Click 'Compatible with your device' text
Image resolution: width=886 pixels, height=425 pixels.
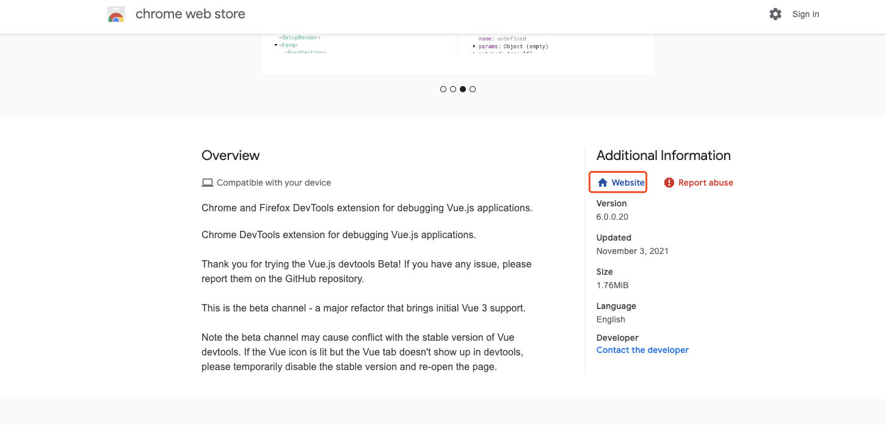click(x=274, y=183)
